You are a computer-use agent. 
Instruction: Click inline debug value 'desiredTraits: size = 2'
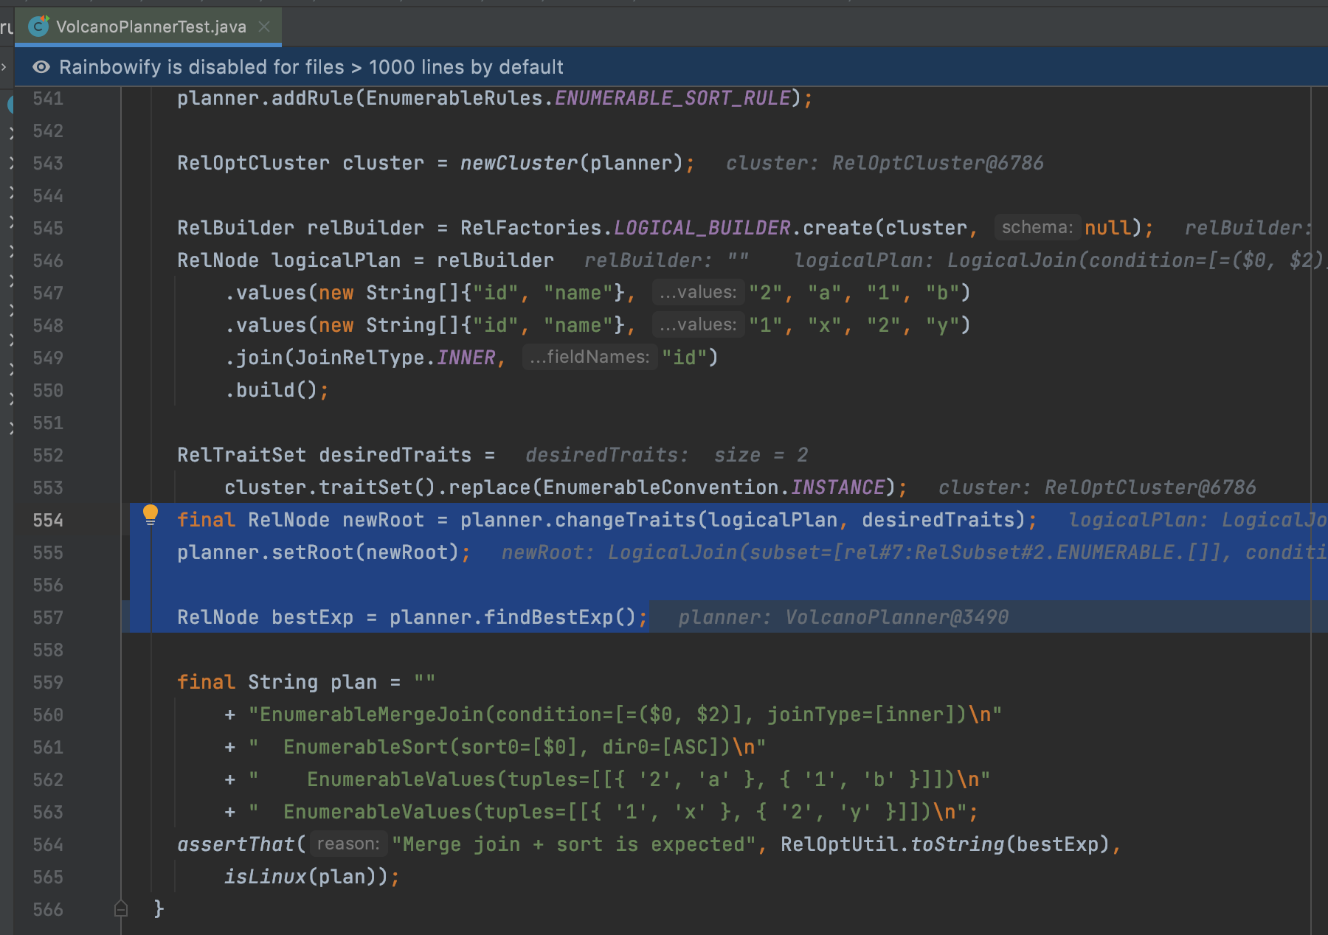point(667,455)
